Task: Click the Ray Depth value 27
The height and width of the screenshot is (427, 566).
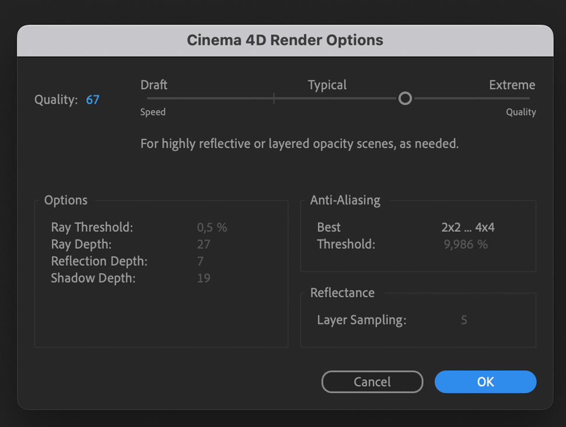Action: (204, 244)
